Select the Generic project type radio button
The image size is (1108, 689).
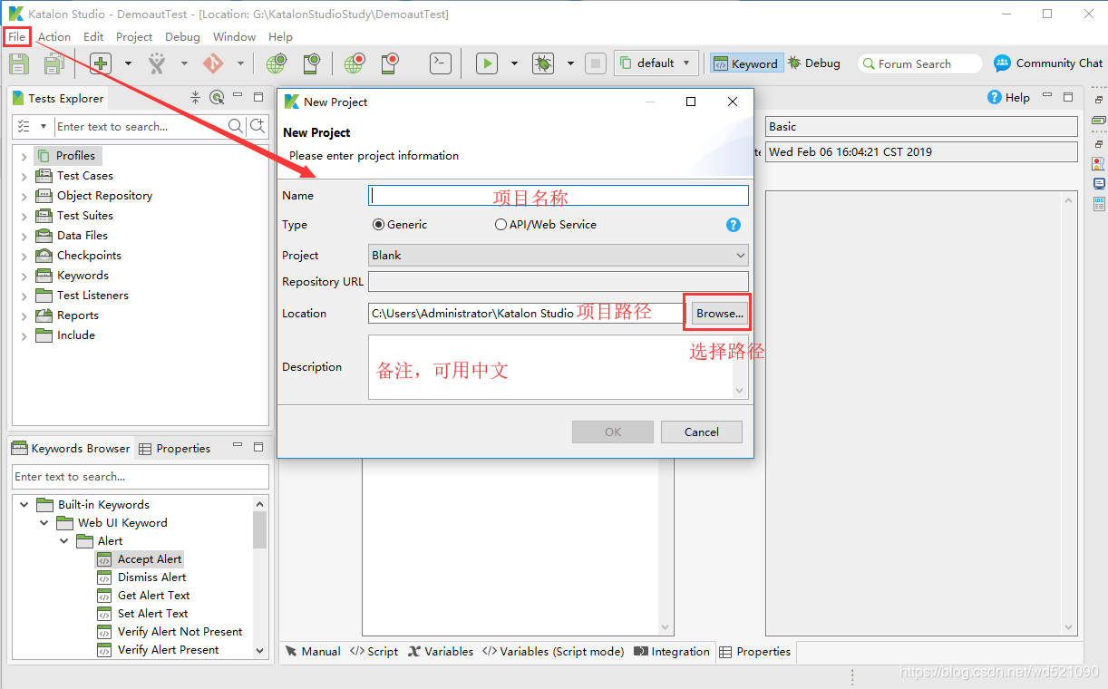click(x=378, y=225)
